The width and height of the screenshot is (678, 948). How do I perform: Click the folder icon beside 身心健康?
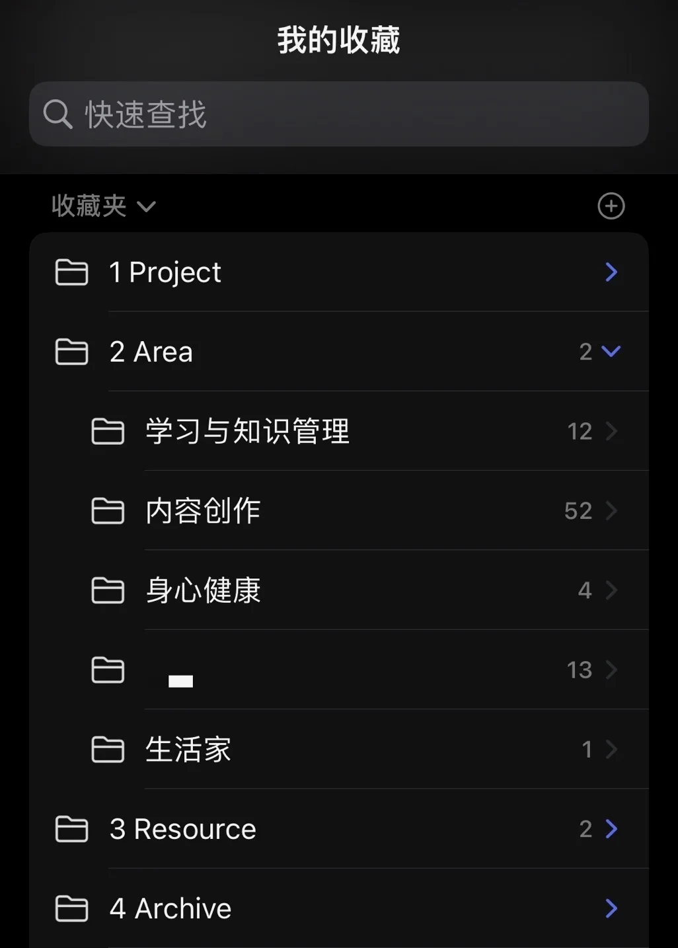tap(108, 590)
